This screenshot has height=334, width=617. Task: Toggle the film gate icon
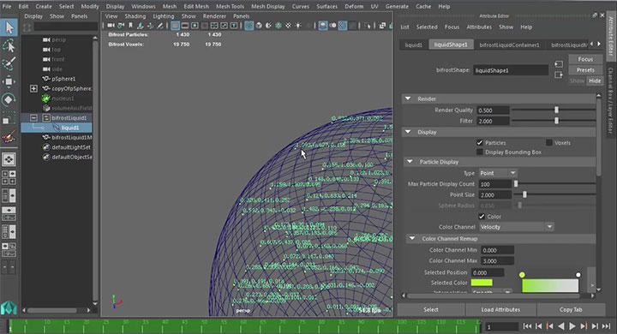[x=185, y=26]
